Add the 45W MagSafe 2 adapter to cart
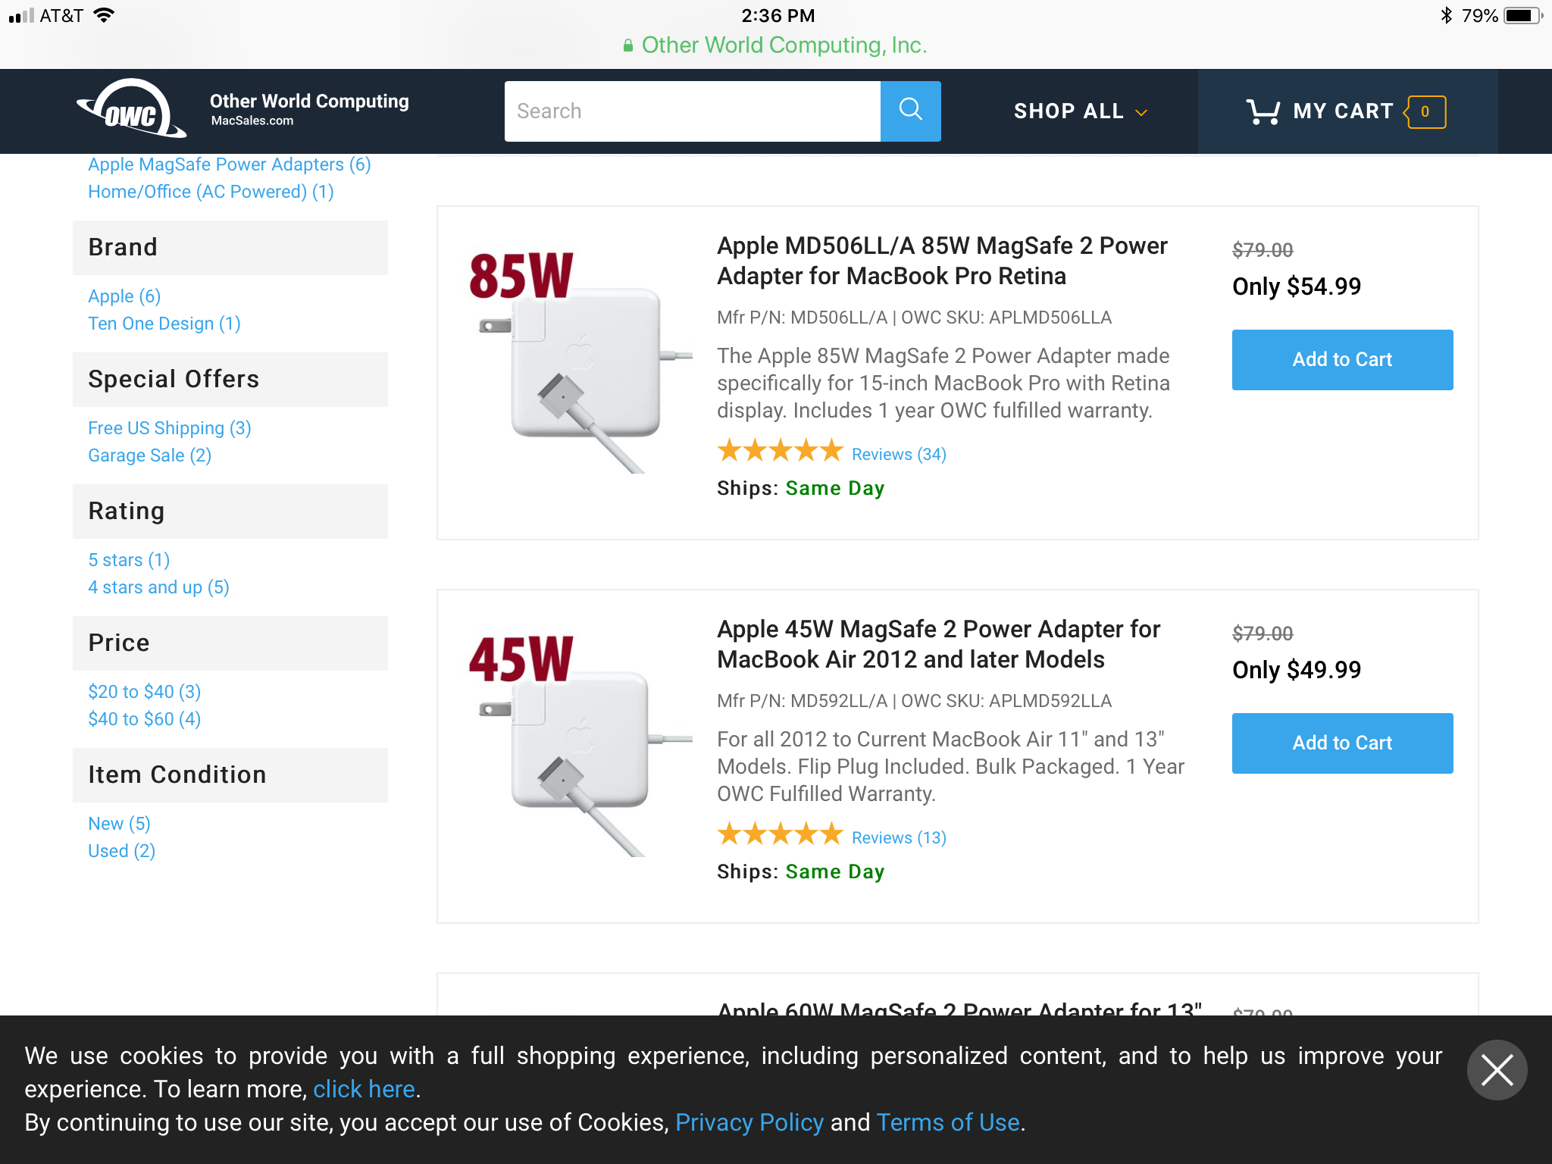 point(1342,743)
